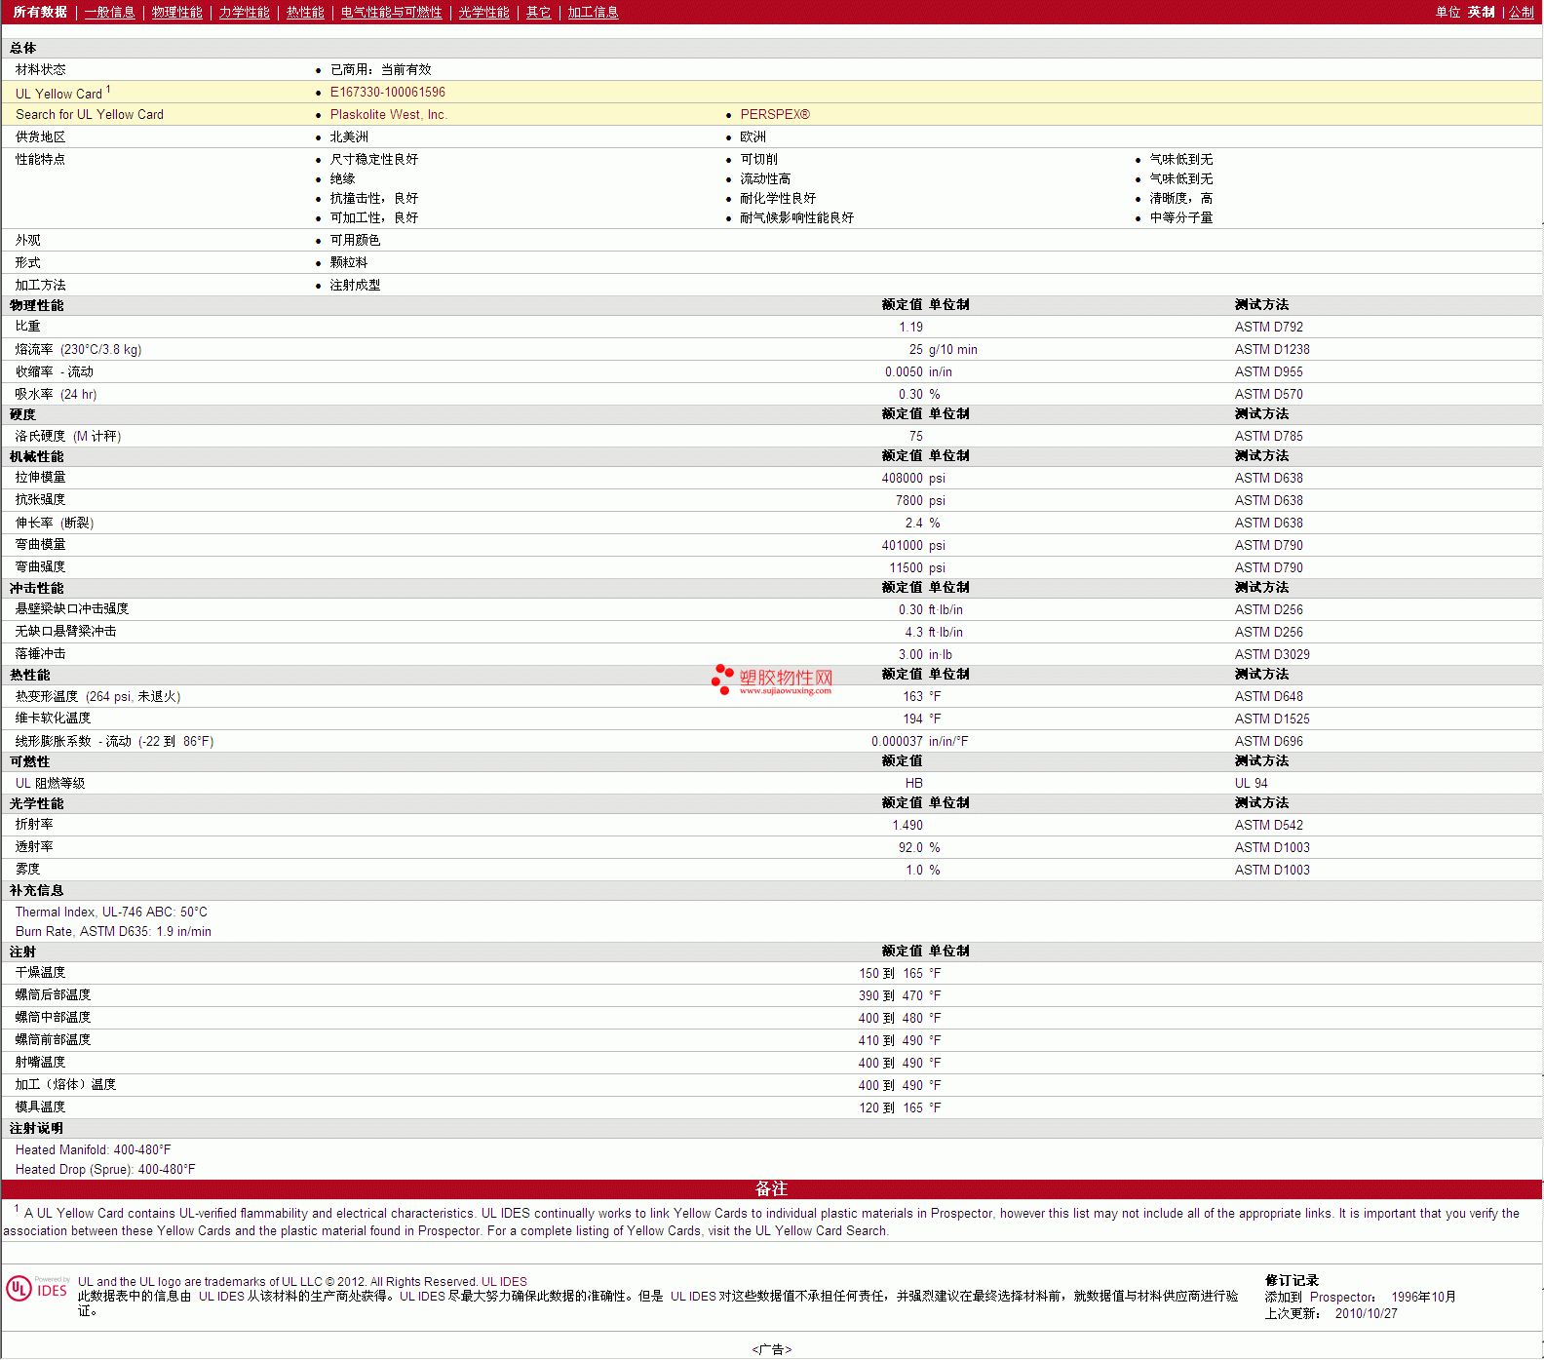Select the 热性能 tab

[x=305, y=13]
